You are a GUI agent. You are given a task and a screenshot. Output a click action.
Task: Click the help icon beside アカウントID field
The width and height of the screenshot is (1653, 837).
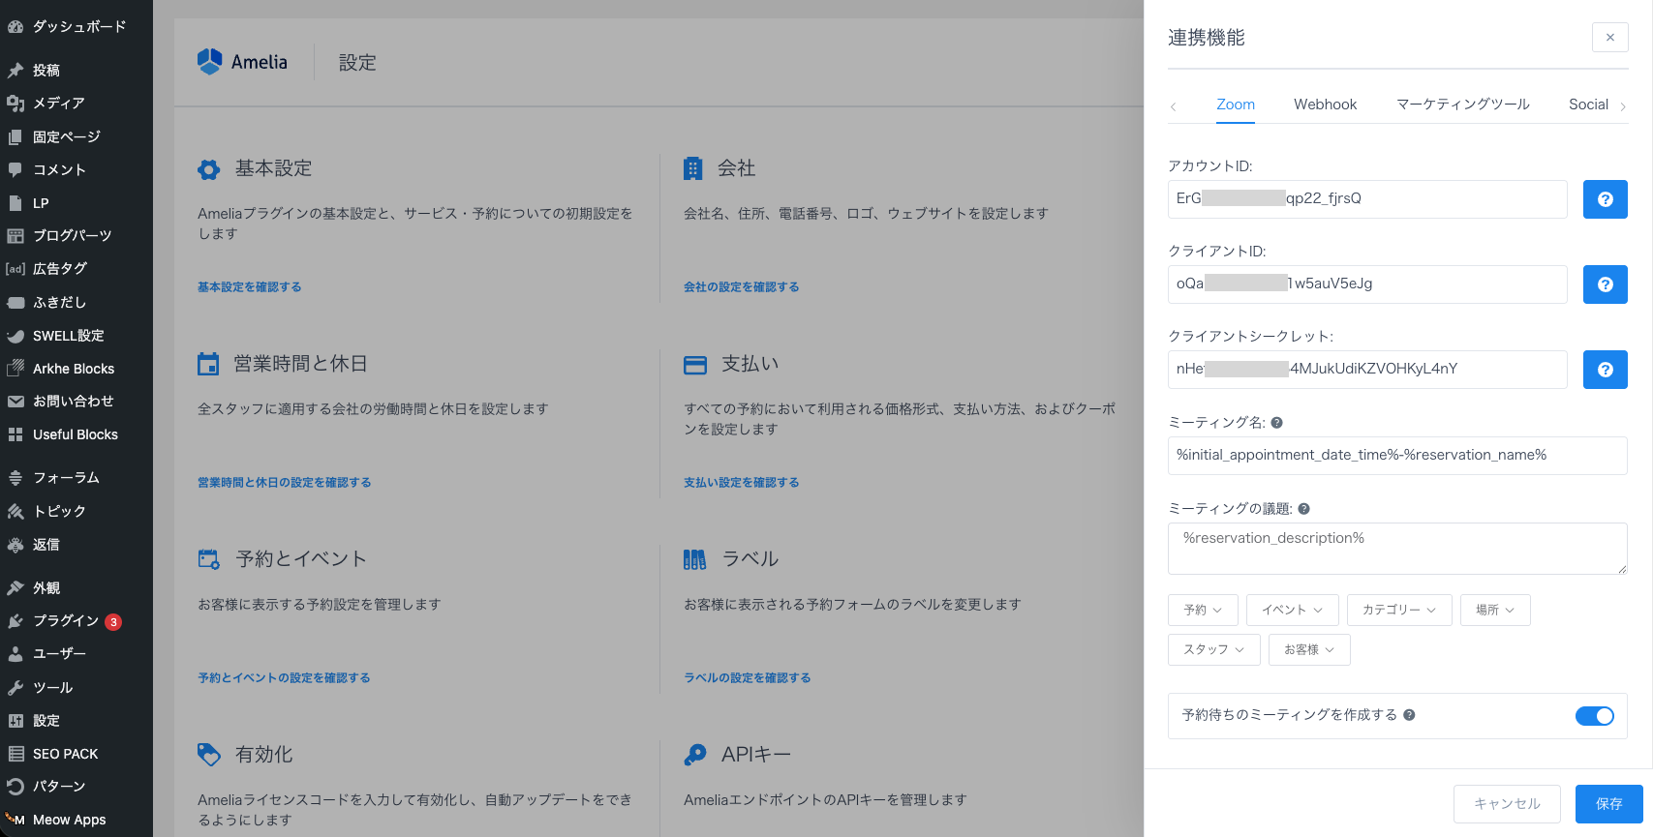pyautogui.click(x=1605, y=199)
